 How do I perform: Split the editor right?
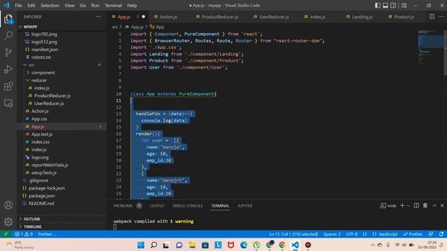(x=432, y=17)
